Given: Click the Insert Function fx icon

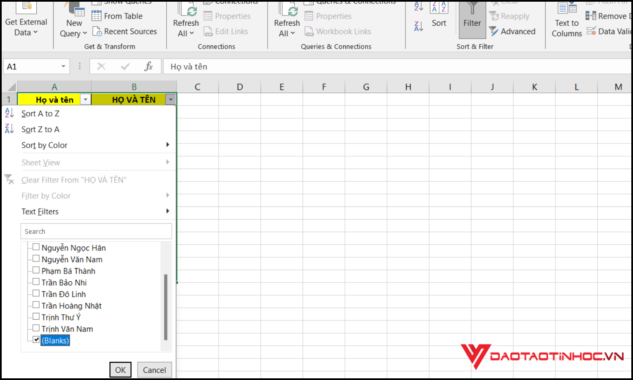Looking at the screenshot, I should (x=148, y=67).
